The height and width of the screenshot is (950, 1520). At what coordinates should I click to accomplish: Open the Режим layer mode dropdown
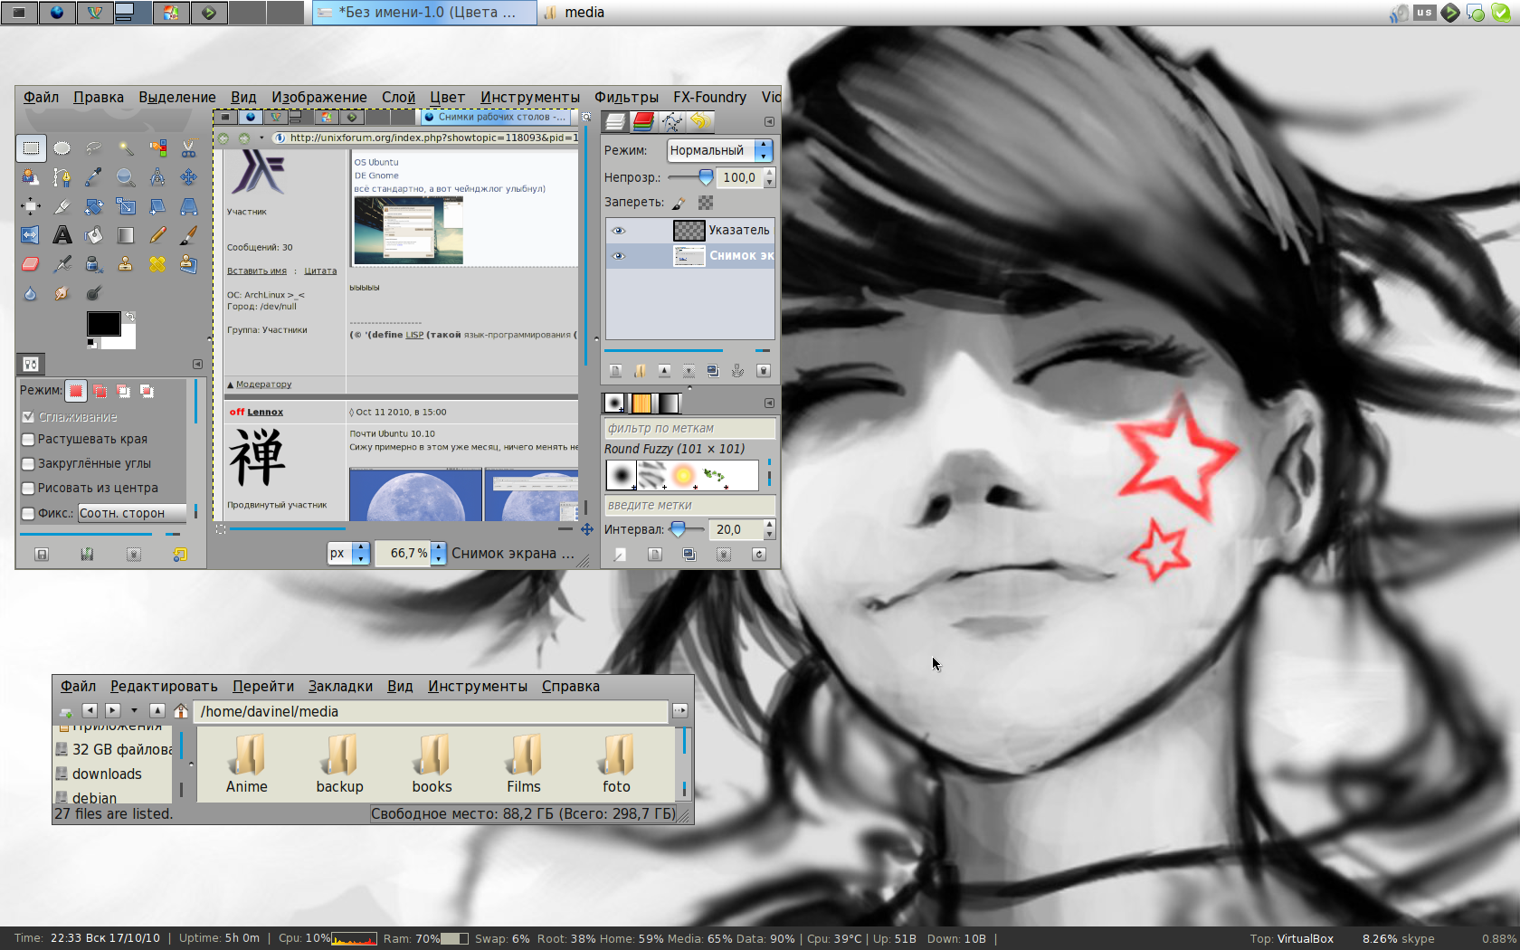(x=719, y=150)
